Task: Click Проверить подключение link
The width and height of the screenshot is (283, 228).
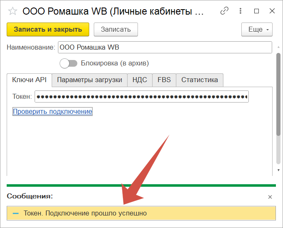Action: pyautogui.click(x=53, y=112)
